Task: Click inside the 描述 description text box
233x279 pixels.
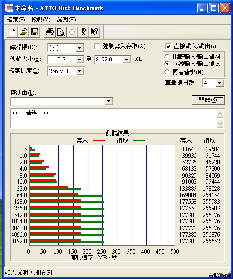Action: pos(114,119)
